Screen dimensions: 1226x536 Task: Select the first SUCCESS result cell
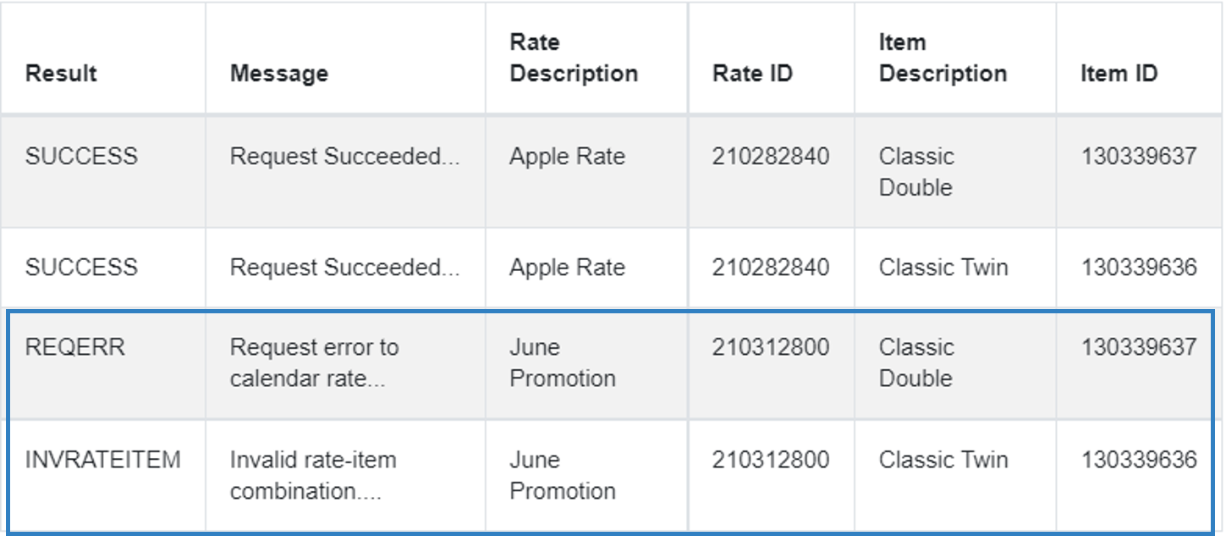81,157
